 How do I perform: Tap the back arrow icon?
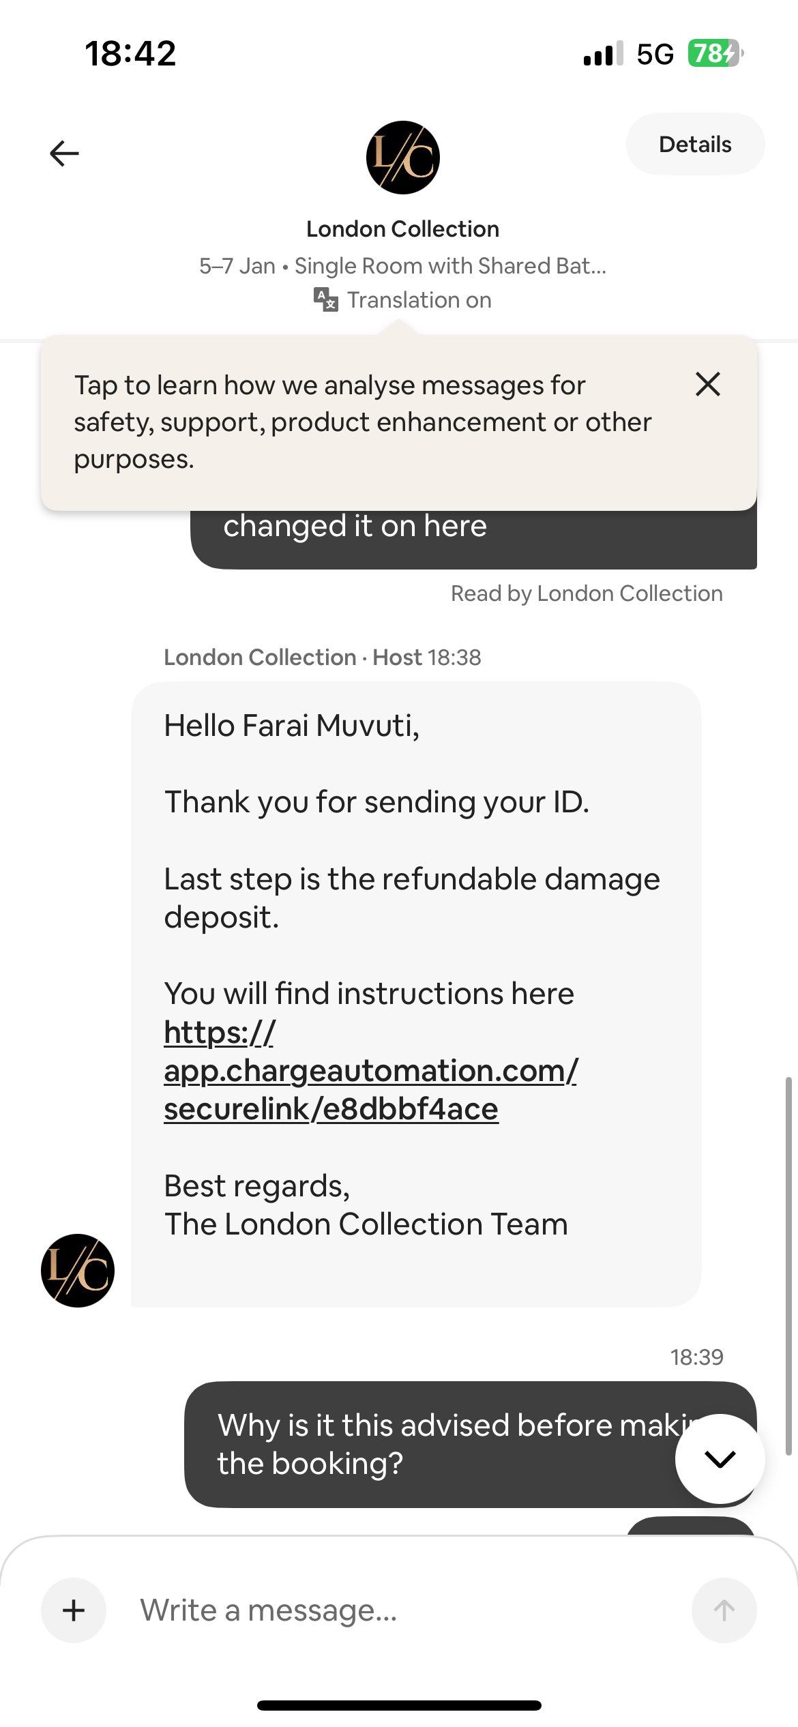click(x=65, y=153)
